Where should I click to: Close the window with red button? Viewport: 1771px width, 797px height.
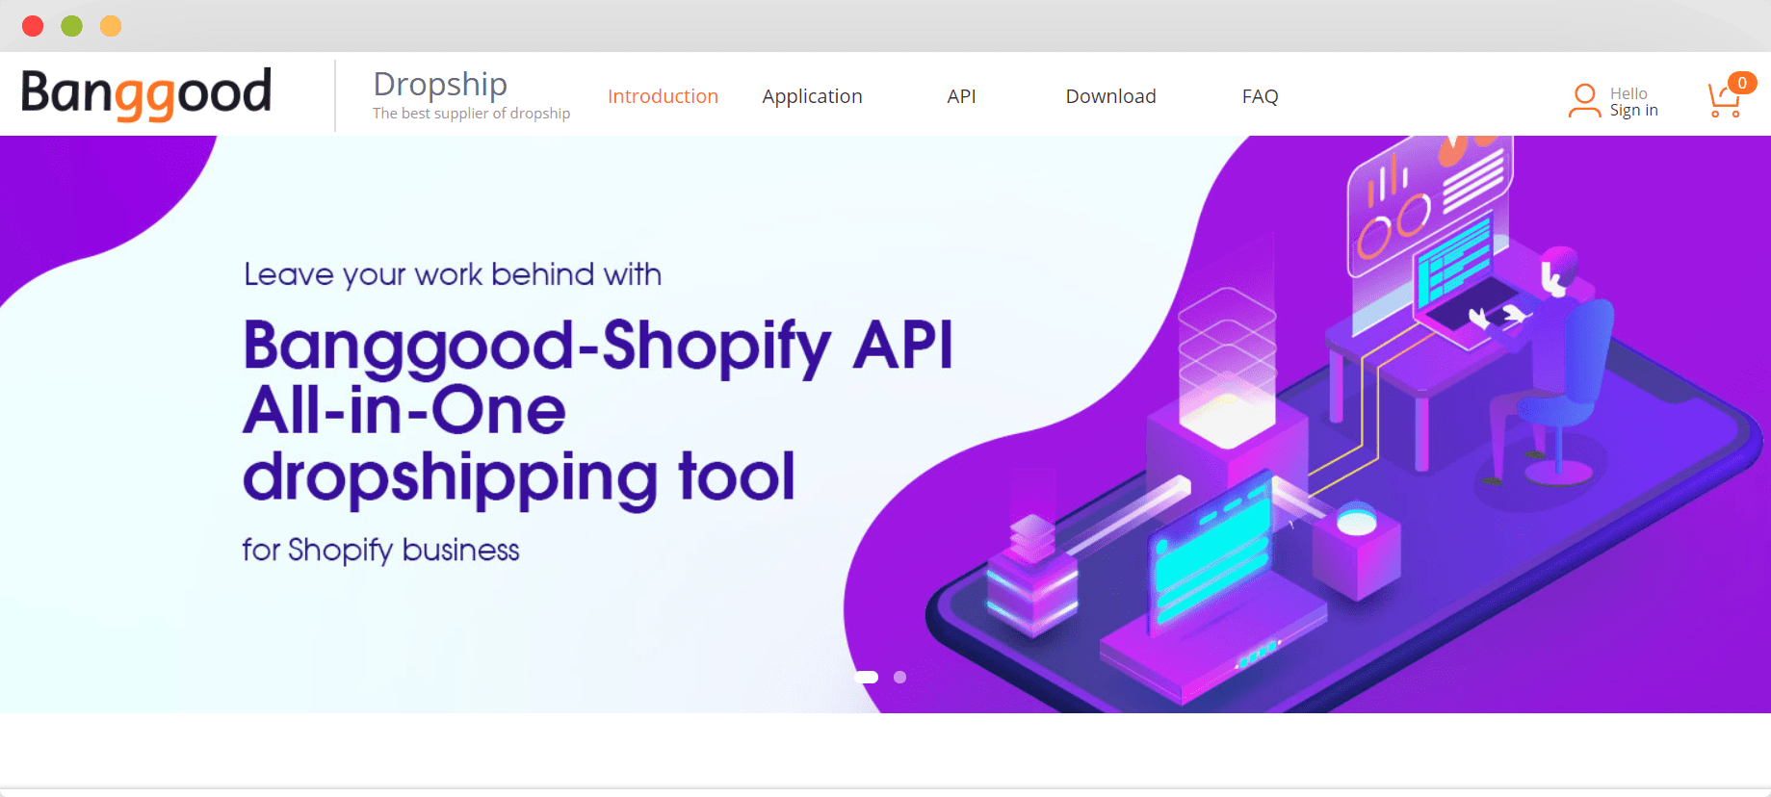click(x=33, y=26)
